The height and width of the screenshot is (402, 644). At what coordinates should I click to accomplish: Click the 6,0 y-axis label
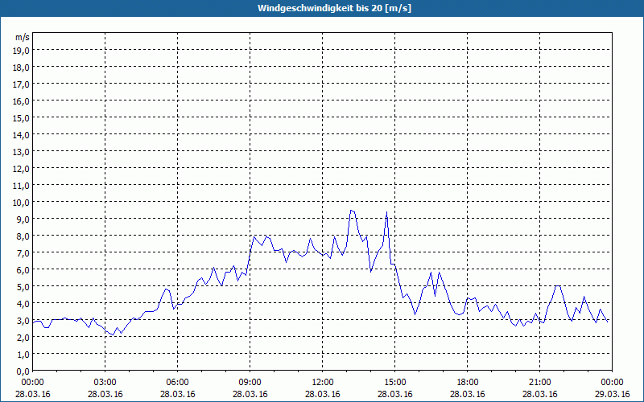[x=23, y=270]
